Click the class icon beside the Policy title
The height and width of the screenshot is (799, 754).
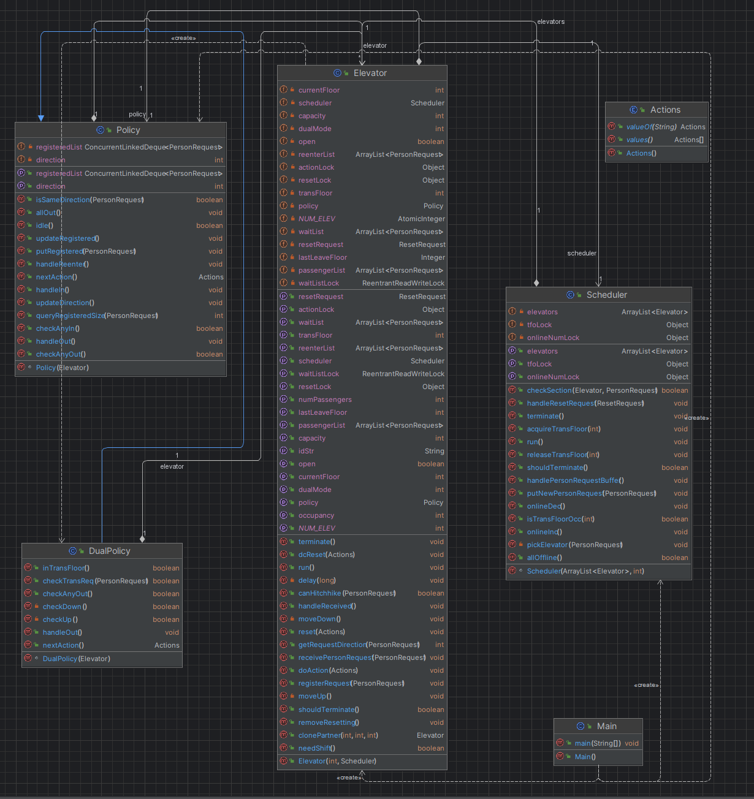tap(101, 130)
